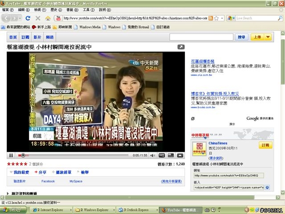Image resolution: width=285 pixels, height=214 pixels.
Task: Expand player options with up-arrow icon
Action: pyautogui.click(x=180, y=155)
